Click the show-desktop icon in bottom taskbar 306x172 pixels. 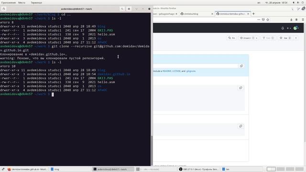tap(3, 169)
